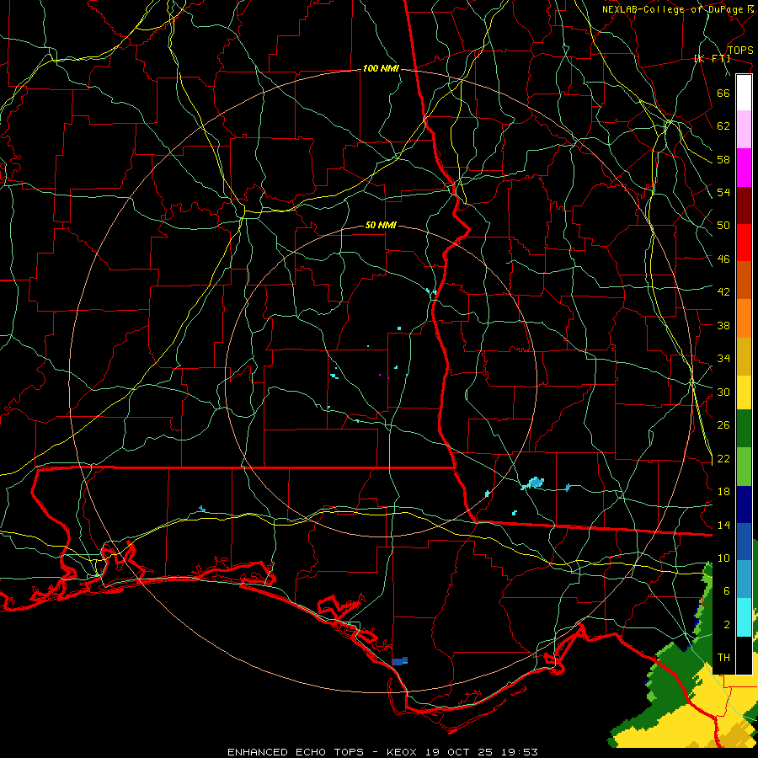Click the legend value 58
The height and width of the screenshot is (758, 758).
click(723, 159)
